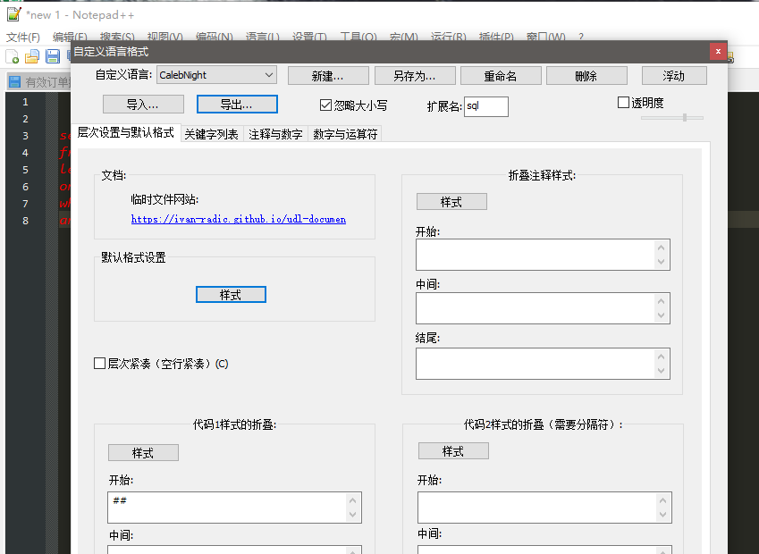This screenshot has height=554, width=759.
Task: Open the 窗口(W) menu
Action: tap(545, 37)
